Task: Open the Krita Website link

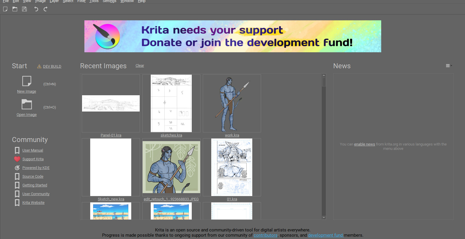Action: pos(33,203)
